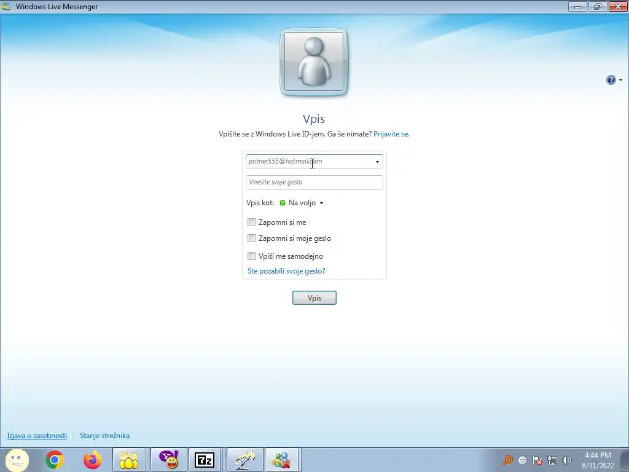Image resolution: width=629 pixels, height=472 pixels.
Task: Open the Start menu smiley button
Action: (x=17, y=460)
